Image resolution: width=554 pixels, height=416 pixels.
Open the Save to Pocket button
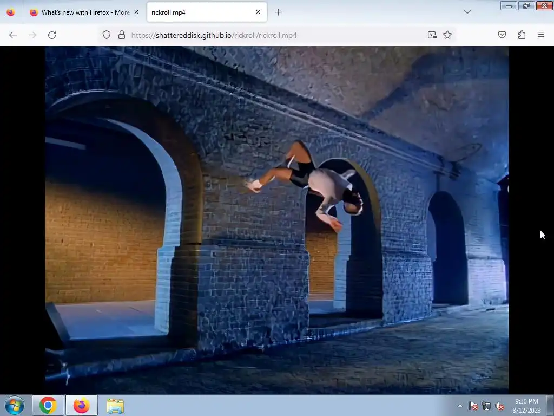pos(502,35)
